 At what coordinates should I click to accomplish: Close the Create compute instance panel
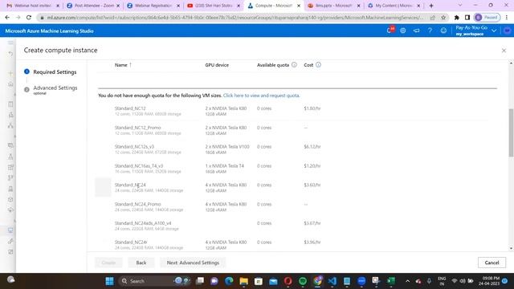pyautogui.click(x=504, y=51)
